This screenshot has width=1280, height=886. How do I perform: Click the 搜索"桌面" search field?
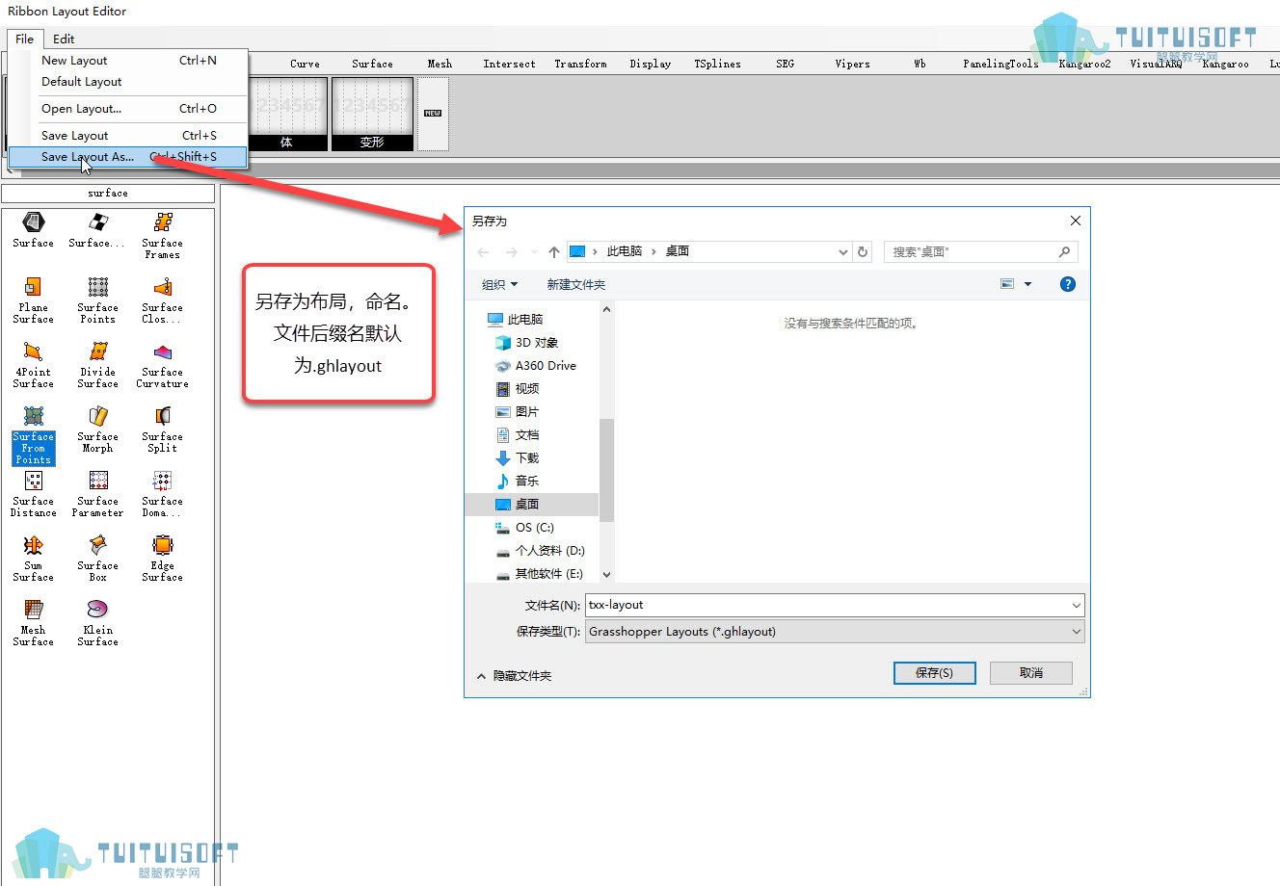(x=980, y=251)
